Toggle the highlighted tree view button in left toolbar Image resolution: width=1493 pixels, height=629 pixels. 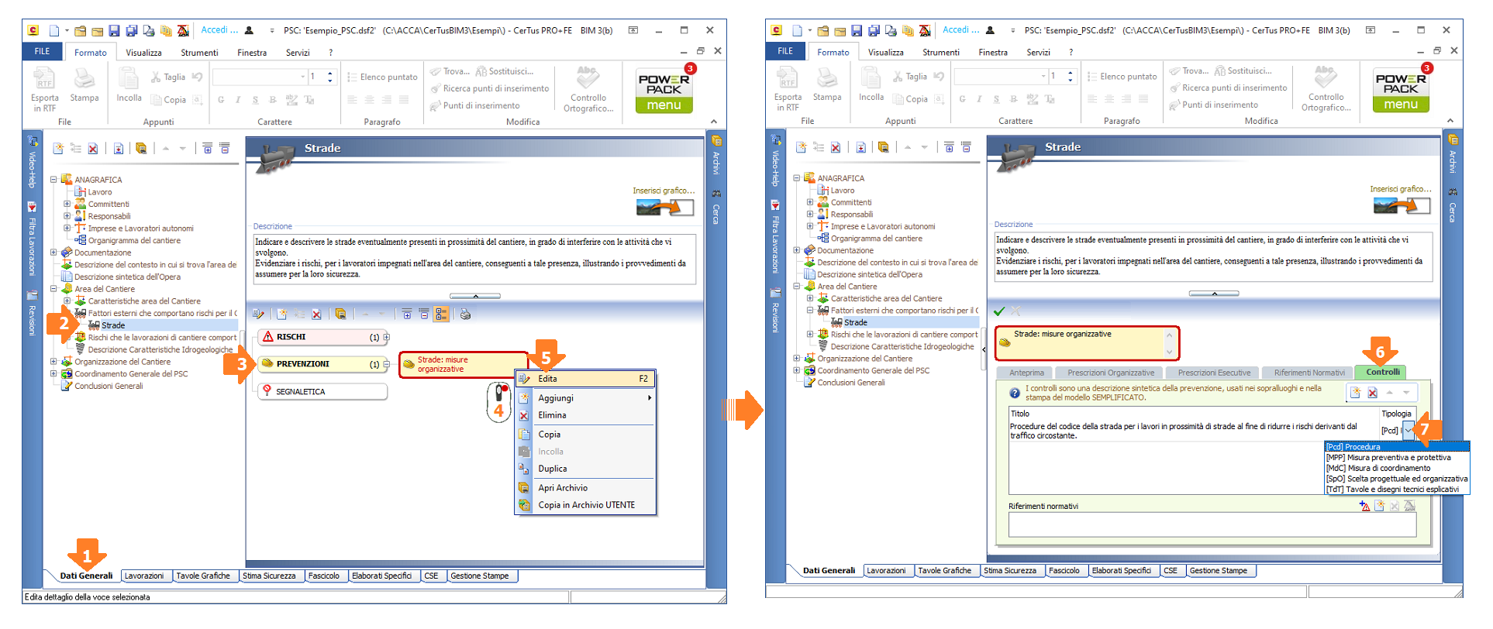[x=441, y=314]
